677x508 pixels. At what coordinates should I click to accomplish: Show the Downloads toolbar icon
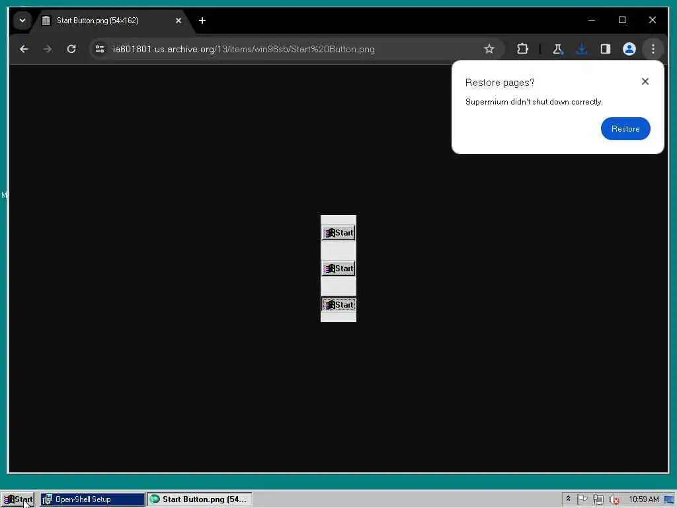click(x=582, y=49)
